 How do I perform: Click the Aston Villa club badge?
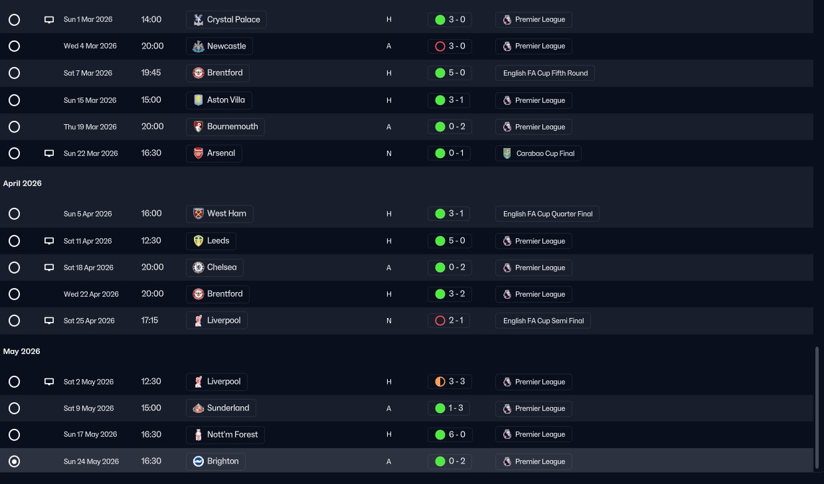198,100
